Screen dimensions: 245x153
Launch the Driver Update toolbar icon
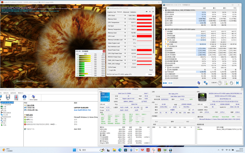click(x=33, y=97)
